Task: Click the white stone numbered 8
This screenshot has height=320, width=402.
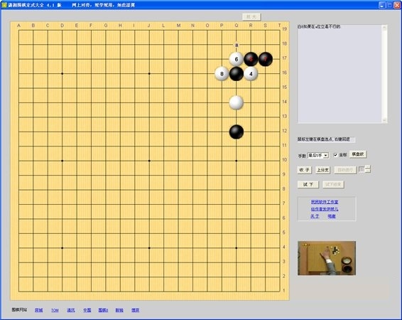Action: tap(222, 74)
